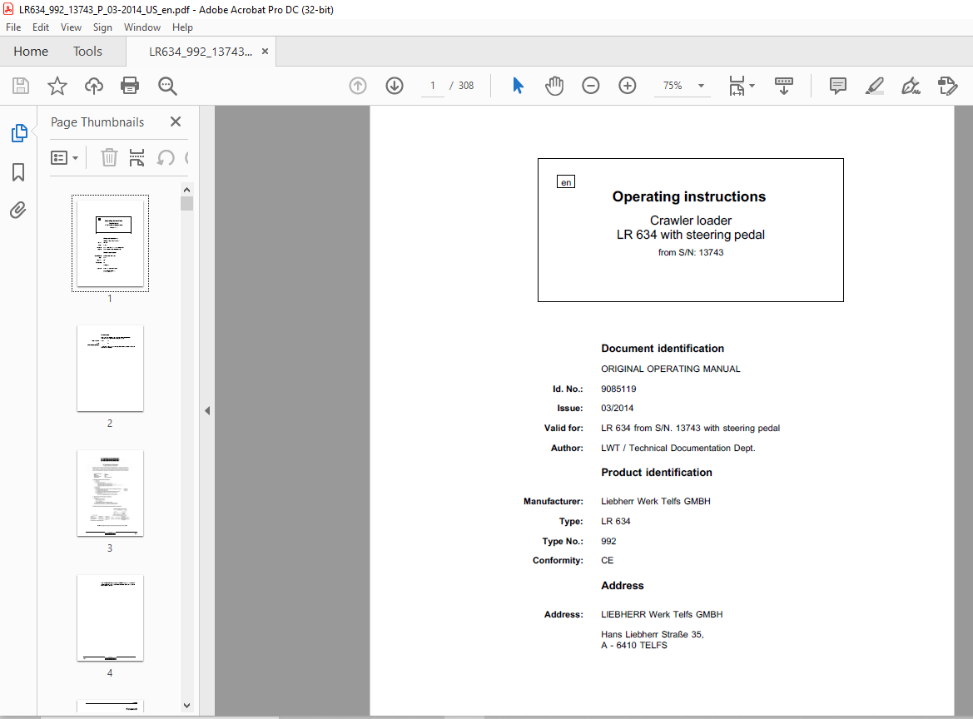Click the thumbnail panel scrollbar handle
This screenshot has height=719, width=973.
186,204
